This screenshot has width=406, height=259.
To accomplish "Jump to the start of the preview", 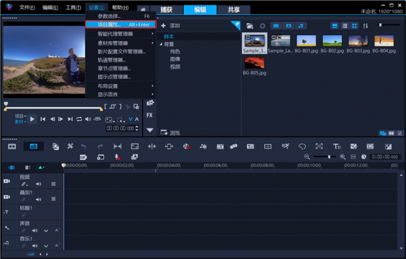I will click(x=43, y=119).
